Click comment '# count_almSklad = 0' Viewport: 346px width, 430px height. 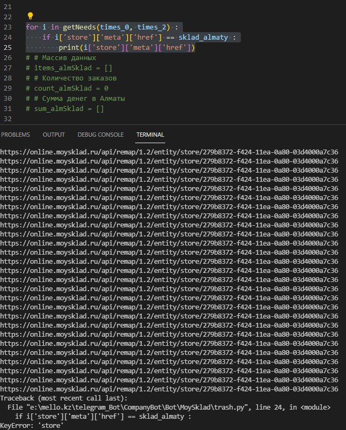[67, 88]
